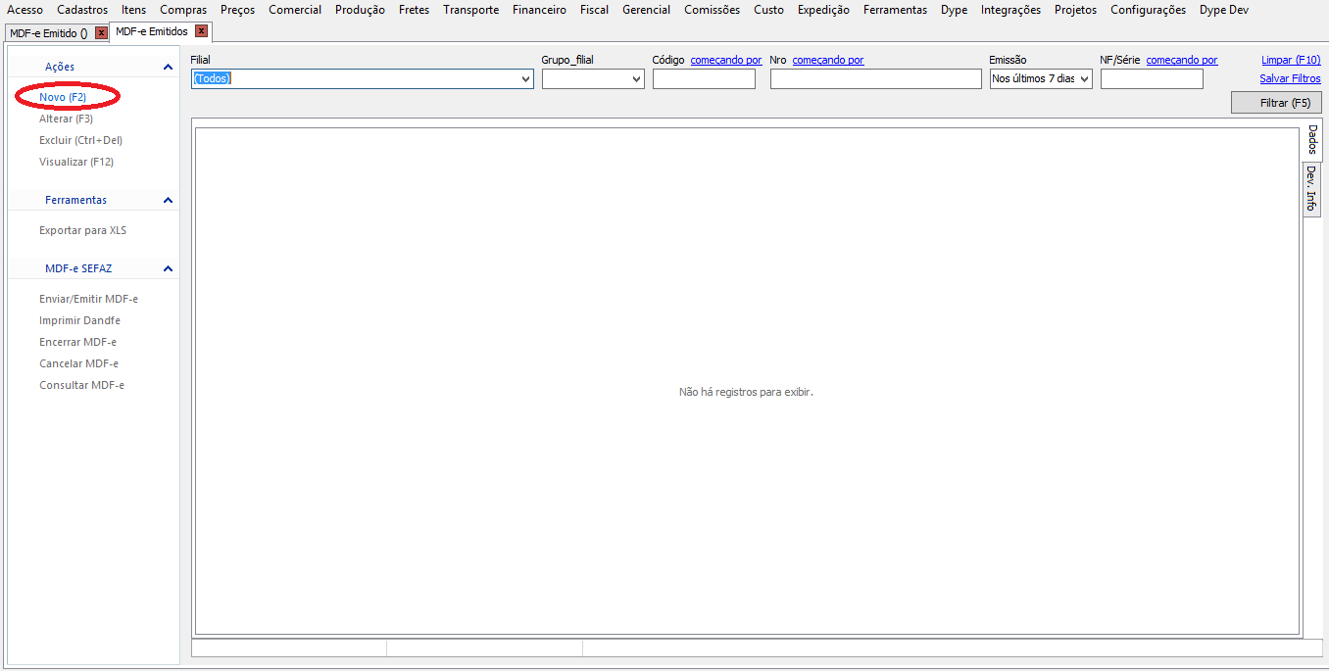Click Encerrar MDF-e

click(x=77, y=342)
